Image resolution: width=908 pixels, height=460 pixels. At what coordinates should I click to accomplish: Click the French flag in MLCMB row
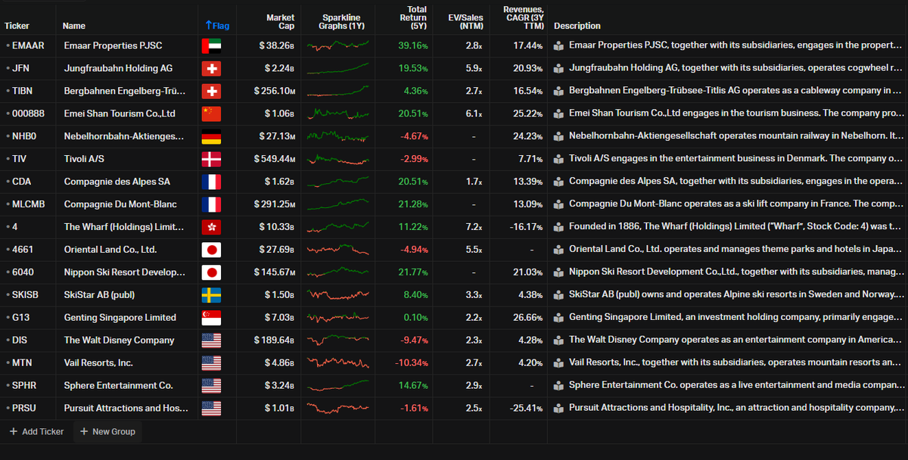click(211, 204)
